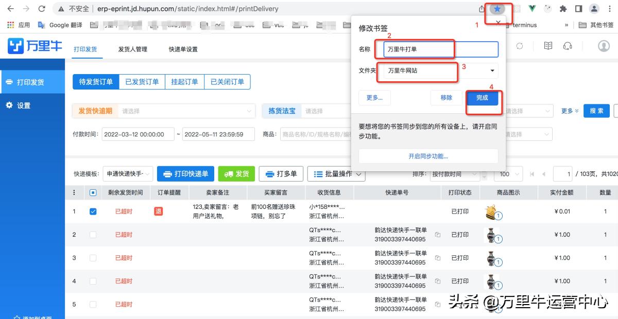The image size is (618, 319).
Task: Click the customer support headset icon
Action: [568, 46]
